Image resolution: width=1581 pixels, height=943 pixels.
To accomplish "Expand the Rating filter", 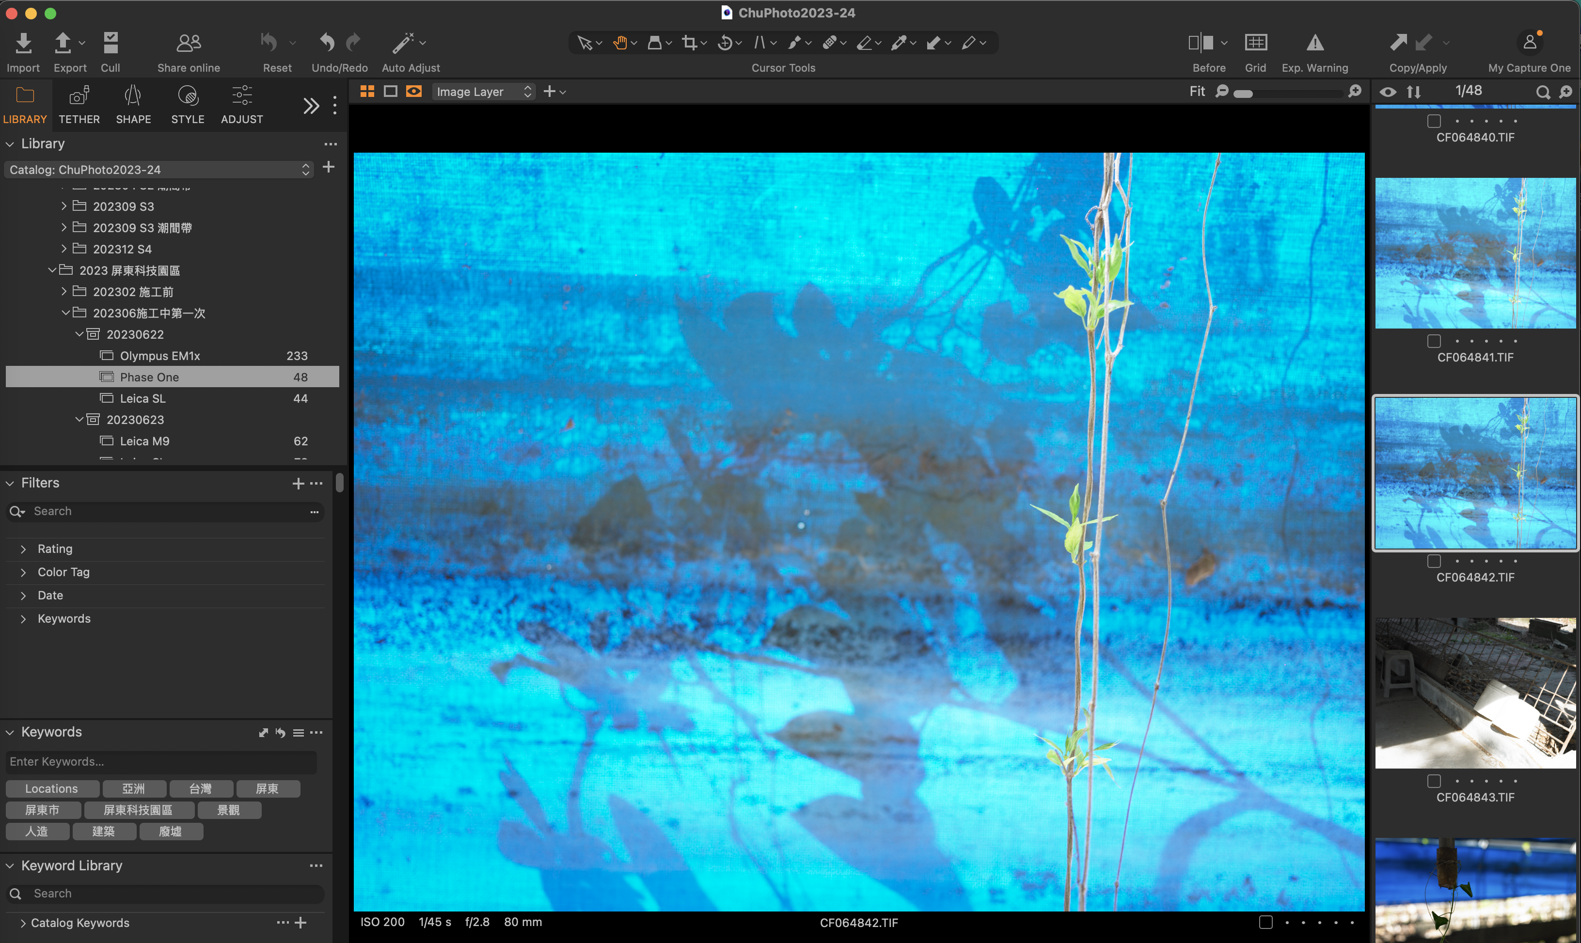I will pyautogui.click(x=24, y=549).
